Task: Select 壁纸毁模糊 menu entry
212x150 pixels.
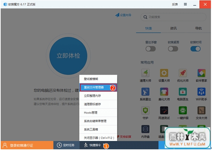Action: [98, 79]
